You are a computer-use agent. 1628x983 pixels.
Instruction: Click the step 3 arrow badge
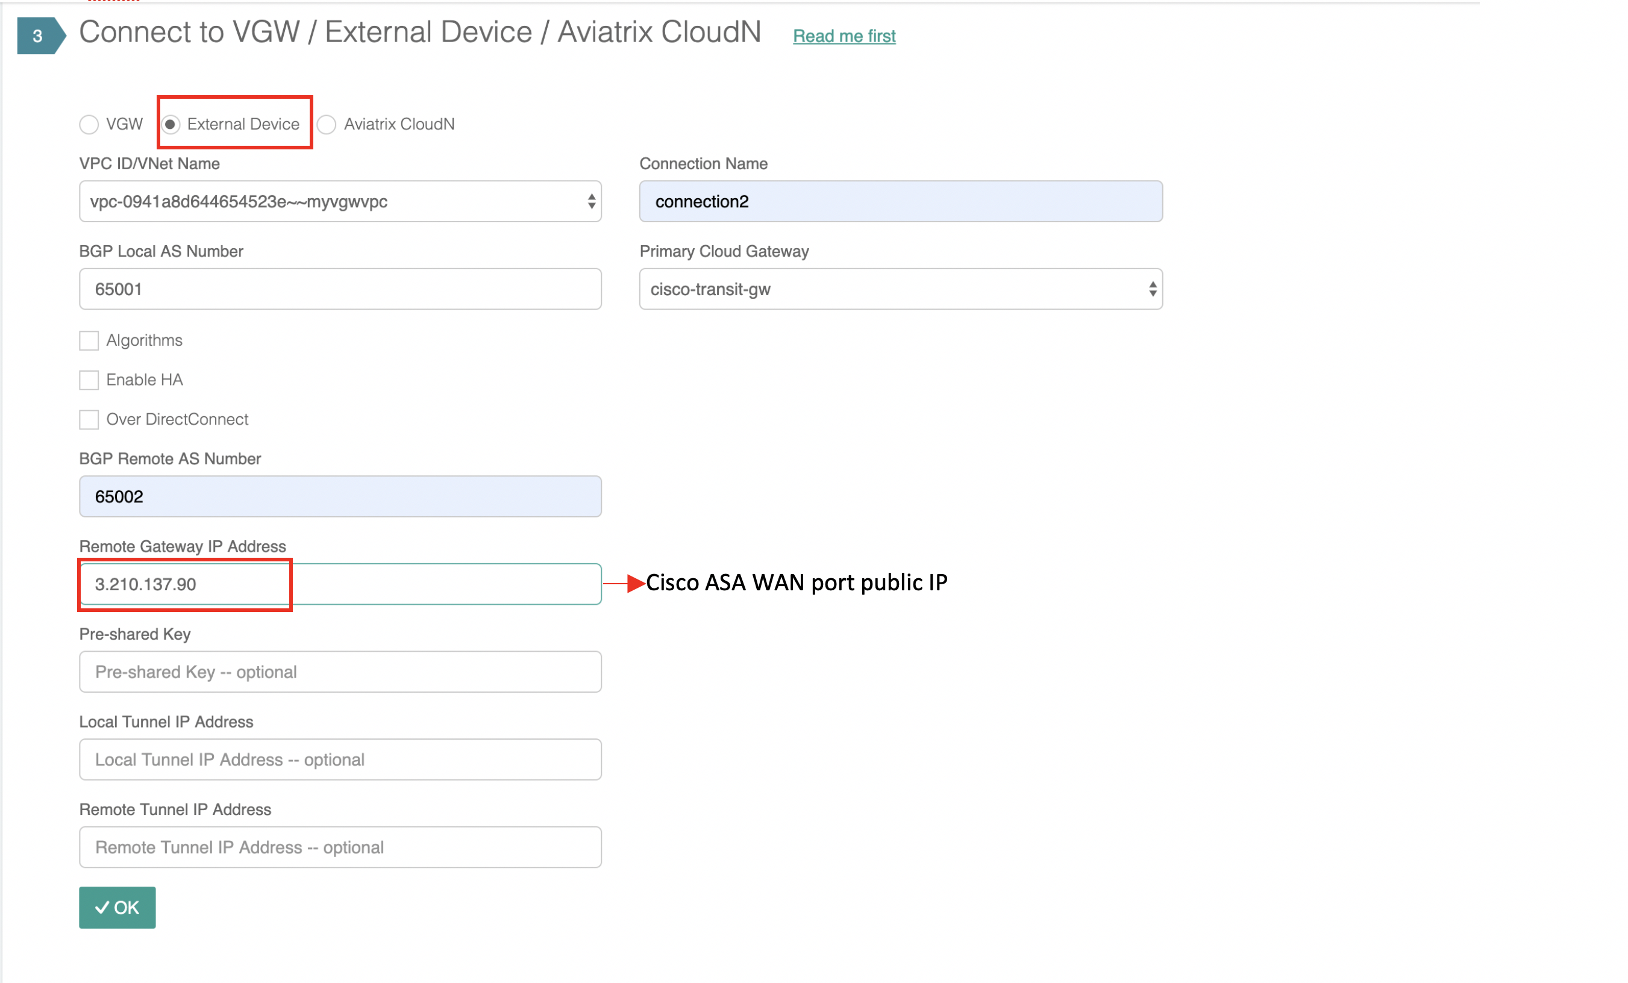[40, 36]
